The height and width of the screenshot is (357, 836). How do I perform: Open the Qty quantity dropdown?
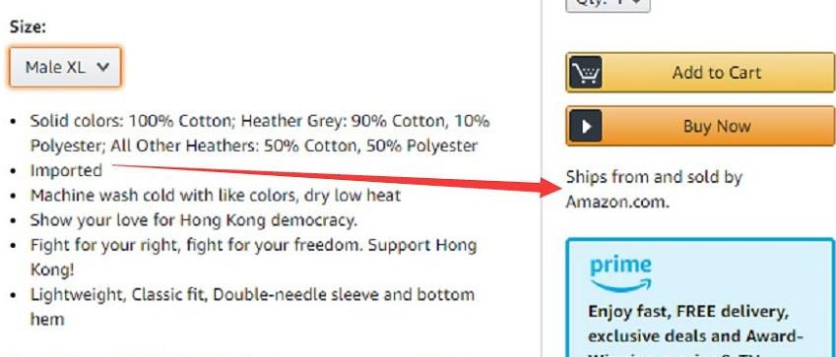(608, 3)
